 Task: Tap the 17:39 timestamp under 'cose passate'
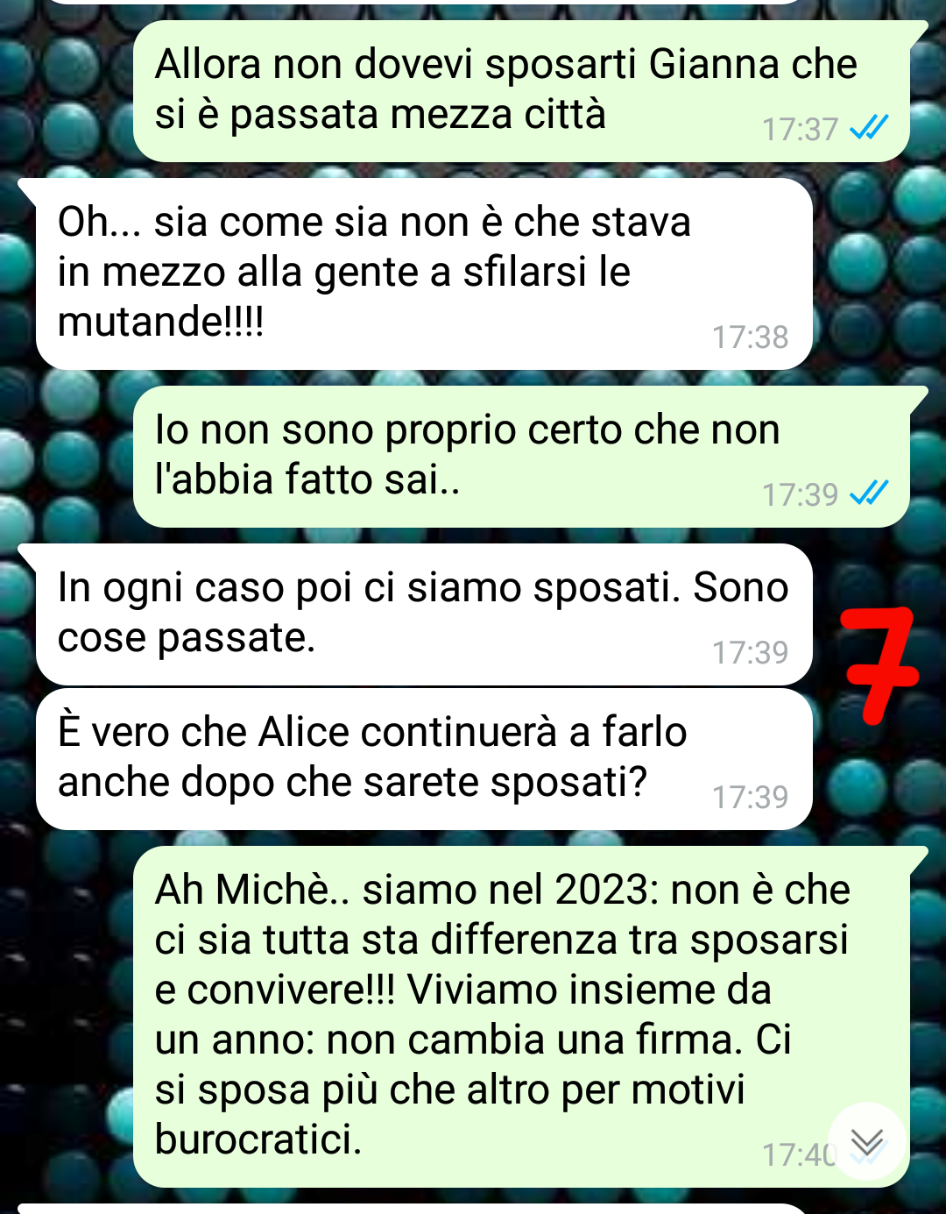pos(750,652)
